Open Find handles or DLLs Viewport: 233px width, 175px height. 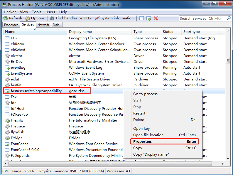pos(71,18)
